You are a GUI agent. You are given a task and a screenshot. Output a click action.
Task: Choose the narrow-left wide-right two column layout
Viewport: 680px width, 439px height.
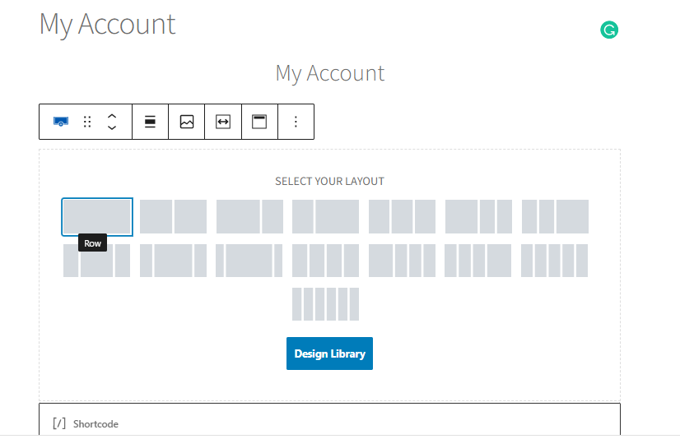click(x=326, y=216)
